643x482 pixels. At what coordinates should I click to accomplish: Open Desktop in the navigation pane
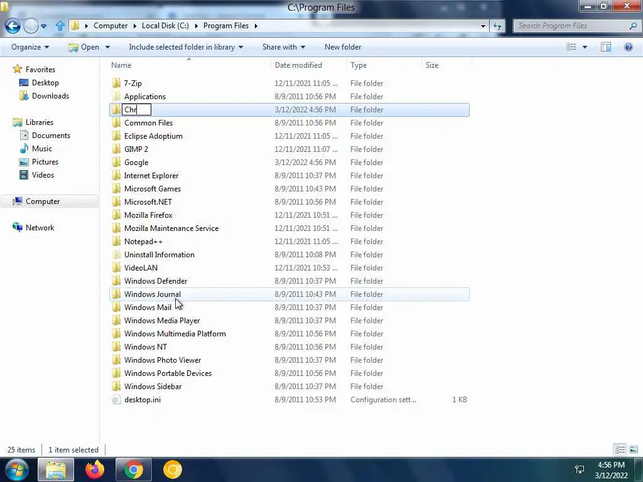(x=45, y=83)
